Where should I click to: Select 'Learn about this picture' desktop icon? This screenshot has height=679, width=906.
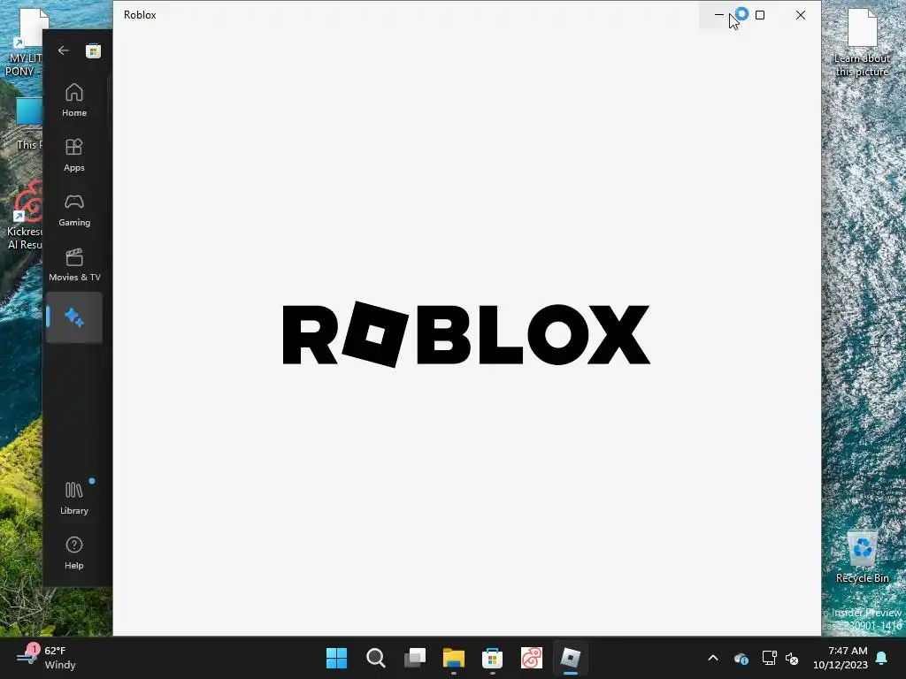tap(862, 43)
